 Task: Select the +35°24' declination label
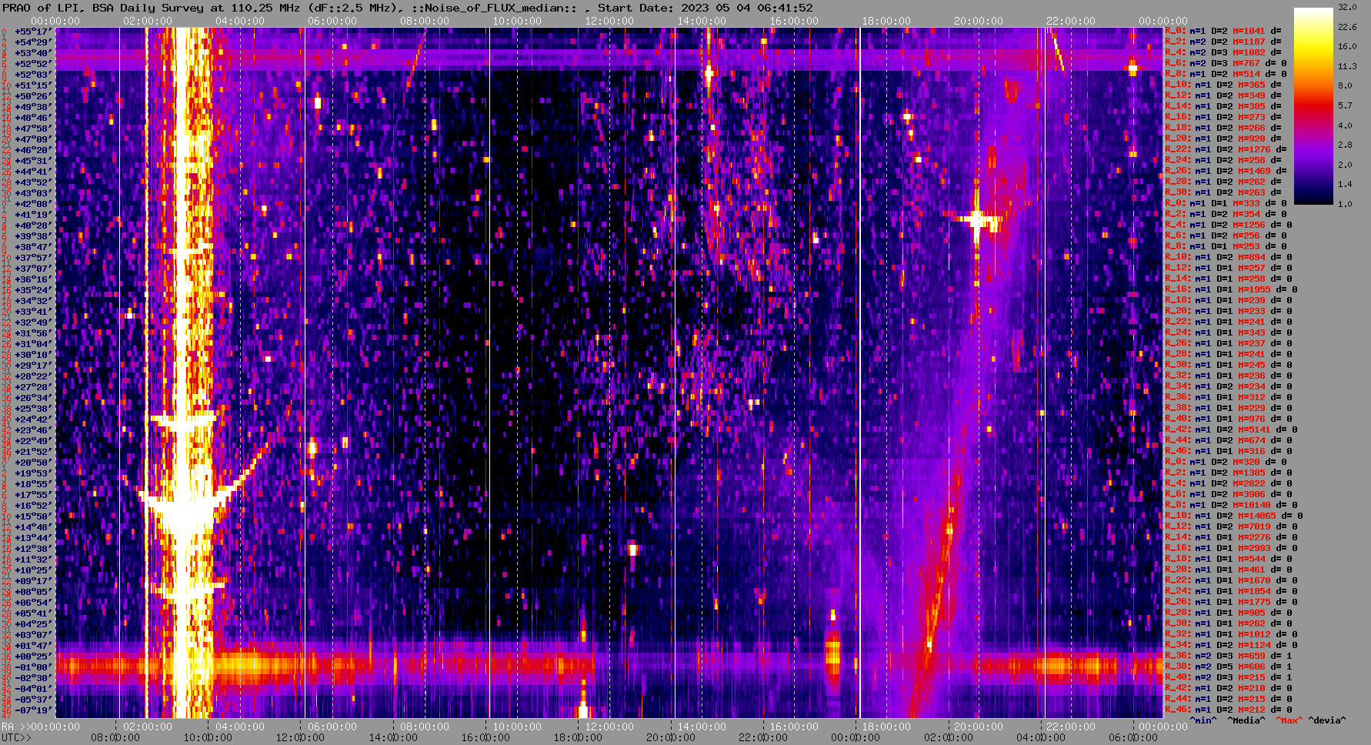(x=33, y=290)
